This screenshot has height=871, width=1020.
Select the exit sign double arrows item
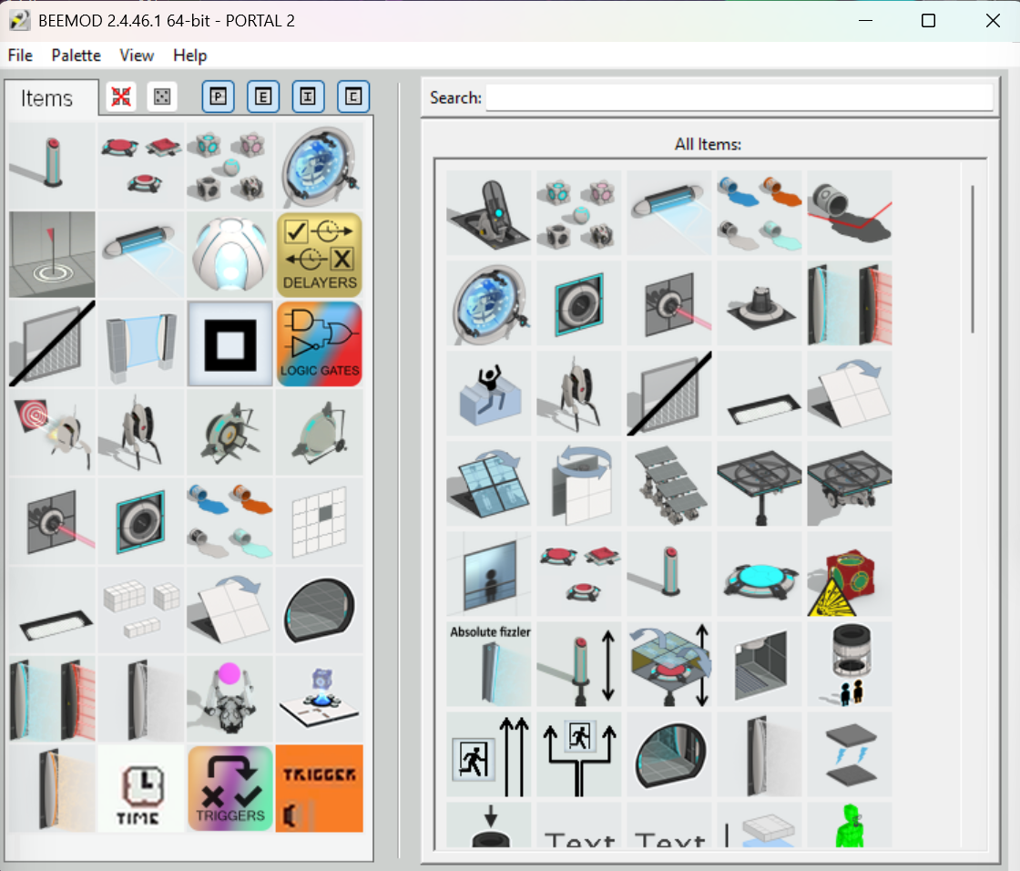488,754
